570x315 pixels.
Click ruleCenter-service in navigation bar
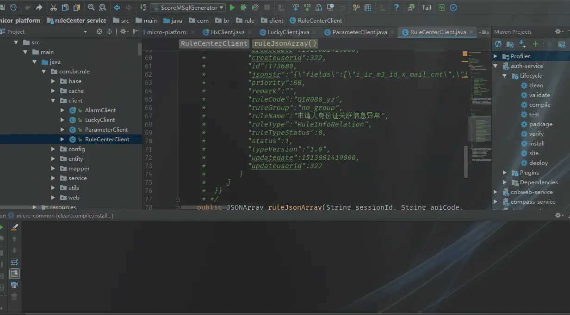pos(76,20)
